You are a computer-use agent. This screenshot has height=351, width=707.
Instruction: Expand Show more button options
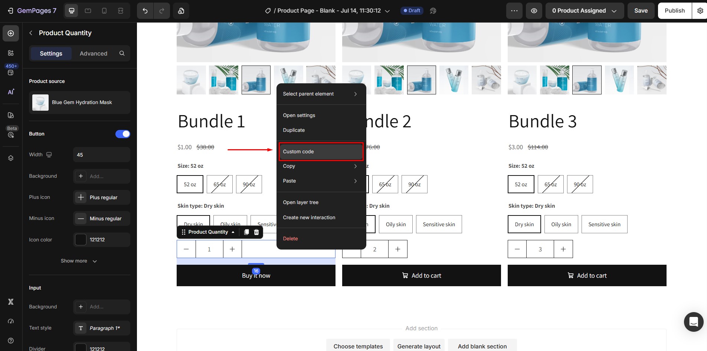pos(79,261)
